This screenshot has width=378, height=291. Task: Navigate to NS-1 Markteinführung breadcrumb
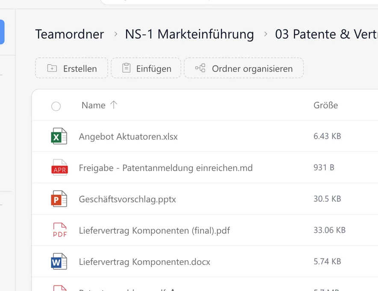[x=189, y=34]
